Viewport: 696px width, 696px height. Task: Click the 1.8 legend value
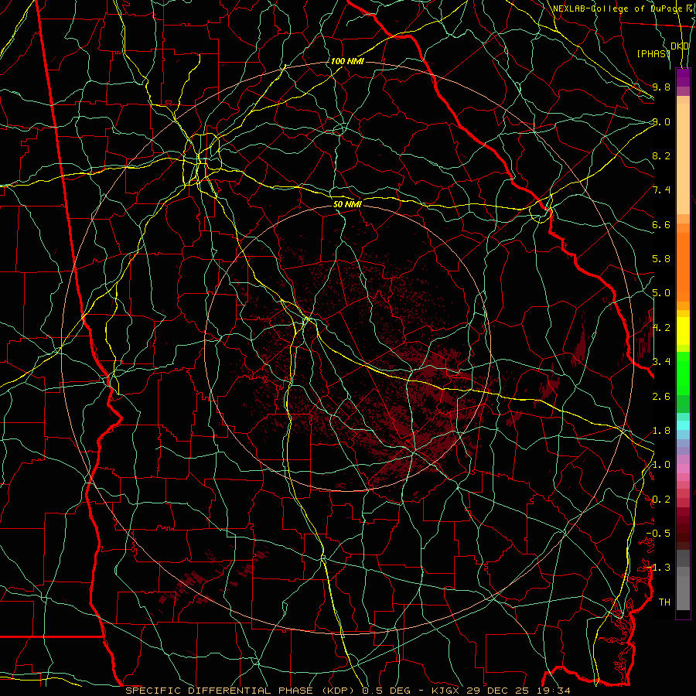pos(661,431)
